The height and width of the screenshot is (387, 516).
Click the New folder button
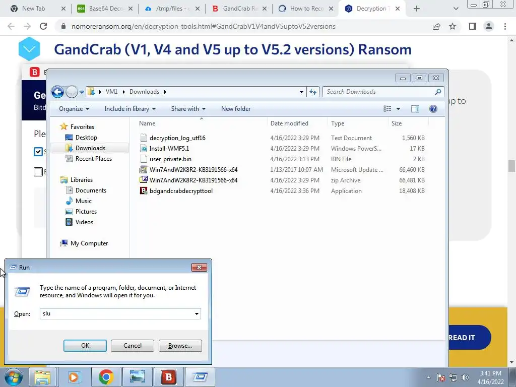tap(236, 109)
